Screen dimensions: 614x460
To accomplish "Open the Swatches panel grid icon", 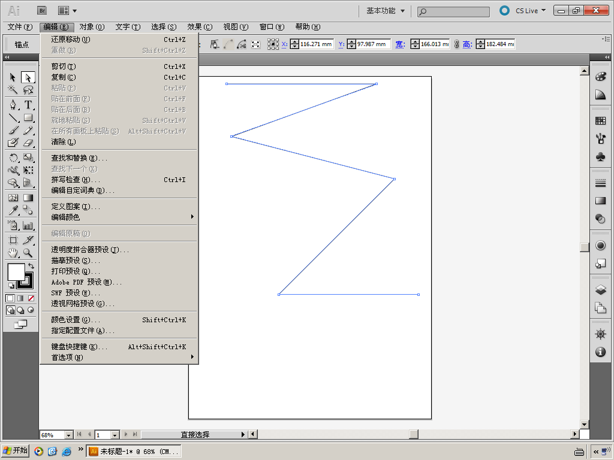I will tap(600, 121).
